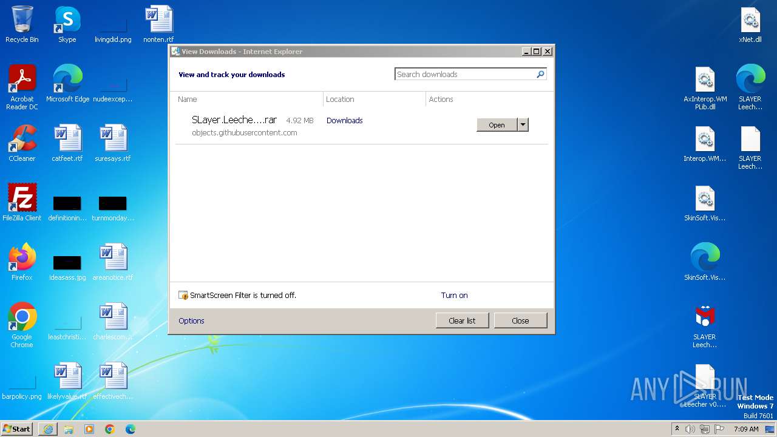Click the taskbar clock showing 7:09 AM
Screen dimensions: 777x437
(x=746, y=429)
